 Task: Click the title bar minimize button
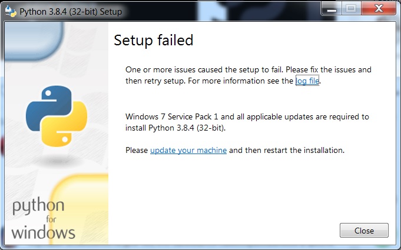332,9
